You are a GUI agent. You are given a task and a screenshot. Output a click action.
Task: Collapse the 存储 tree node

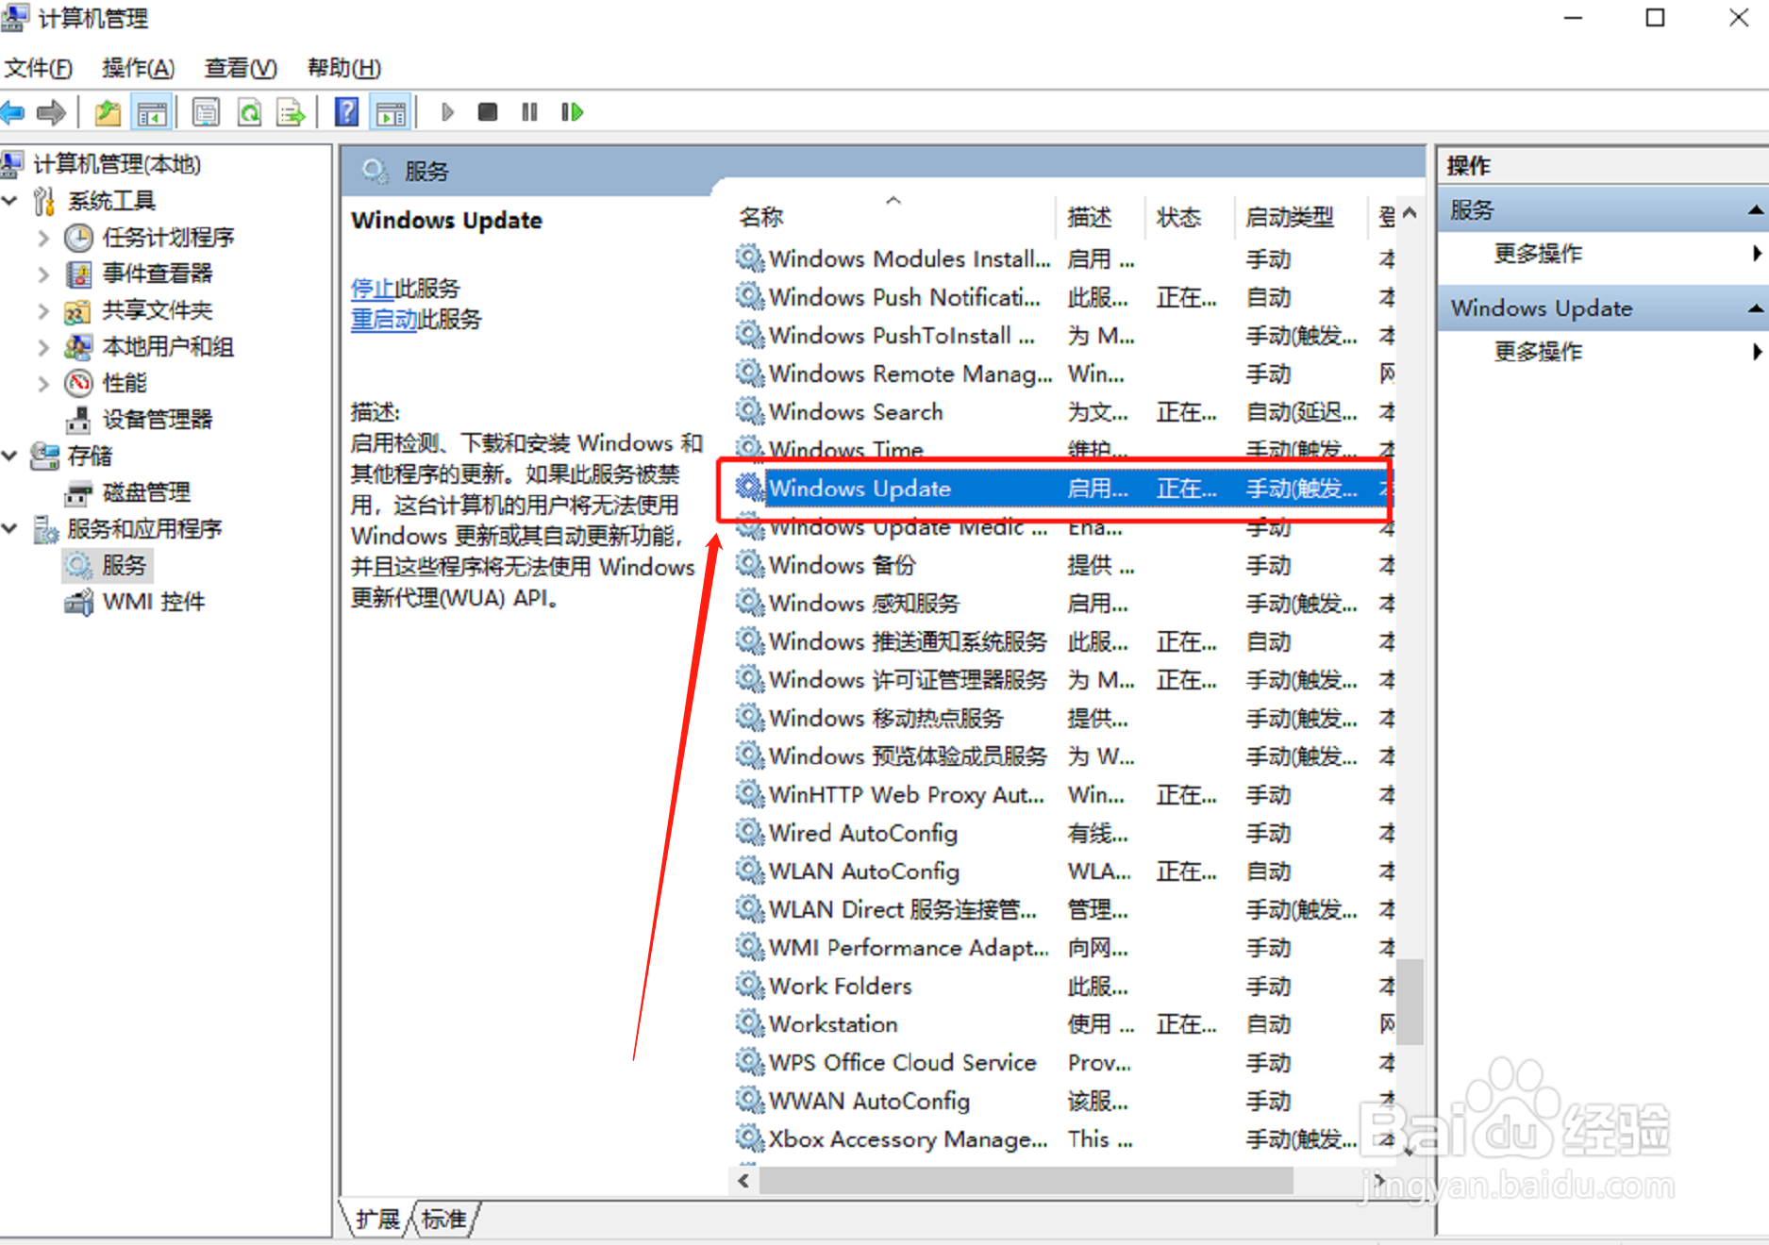10,456
